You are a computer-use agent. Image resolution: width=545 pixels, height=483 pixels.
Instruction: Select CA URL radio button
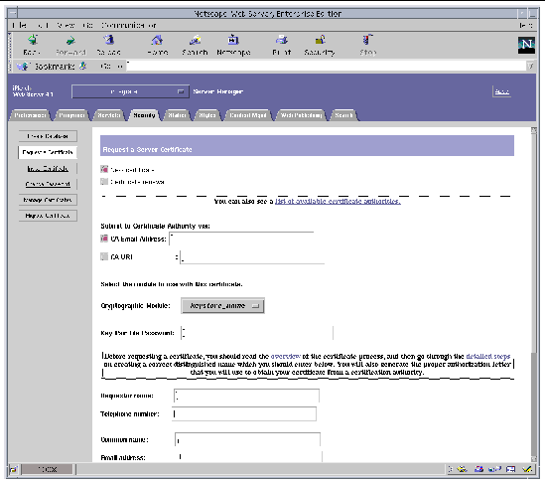tap(104, 256)
